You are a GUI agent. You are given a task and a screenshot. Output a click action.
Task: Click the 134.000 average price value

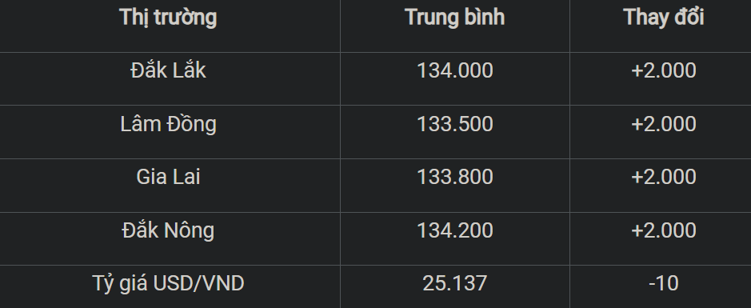[454, 71]
